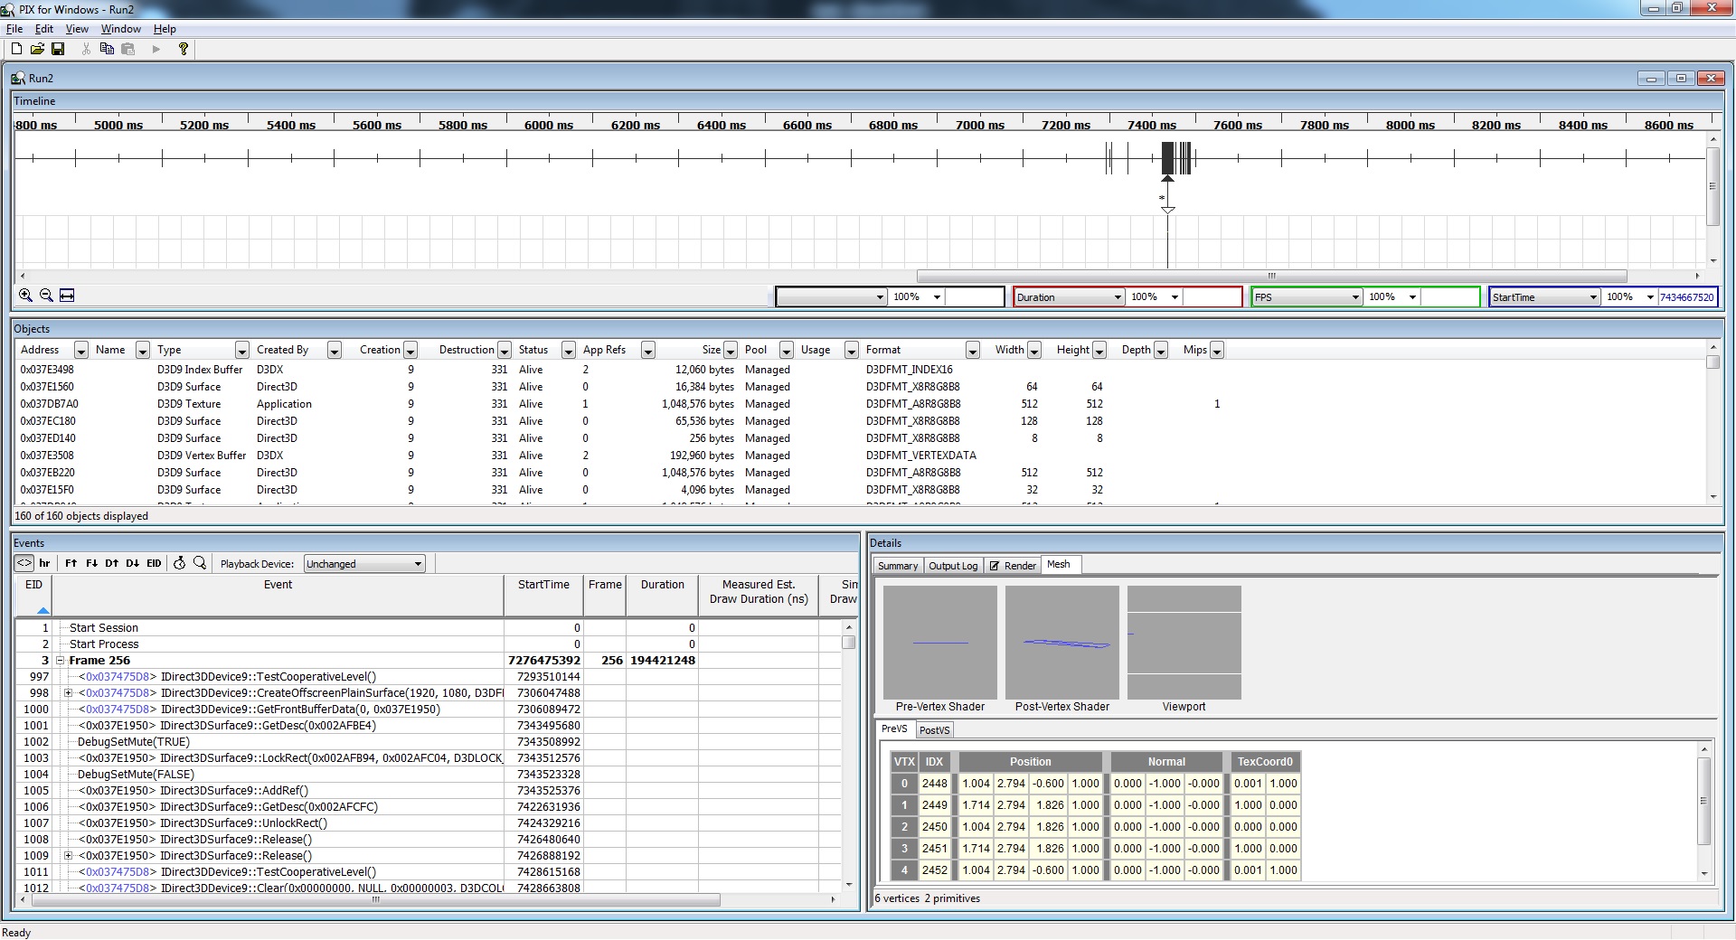The width and height of the screenshot is (1736, 940).
Task: Toggle the hr button in Events toolbar
Action: point(44,563)
